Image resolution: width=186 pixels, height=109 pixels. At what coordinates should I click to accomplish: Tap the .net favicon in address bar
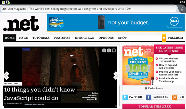(x=5, y=9)
